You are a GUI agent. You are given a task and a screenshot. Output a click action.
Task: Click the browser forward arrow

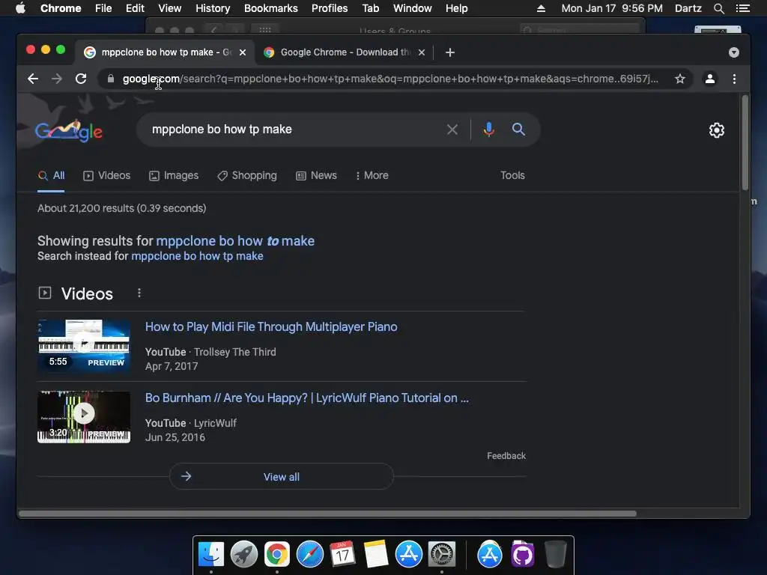pos(57,79)
